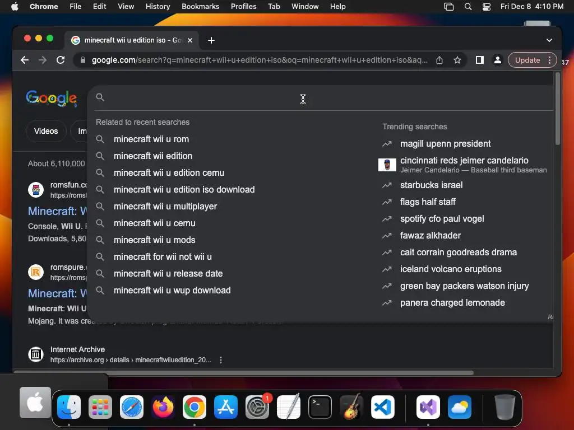Open the Chrome profile avatar icon
Viewport: 574px width, 430px height.
(x=498, y=60)
